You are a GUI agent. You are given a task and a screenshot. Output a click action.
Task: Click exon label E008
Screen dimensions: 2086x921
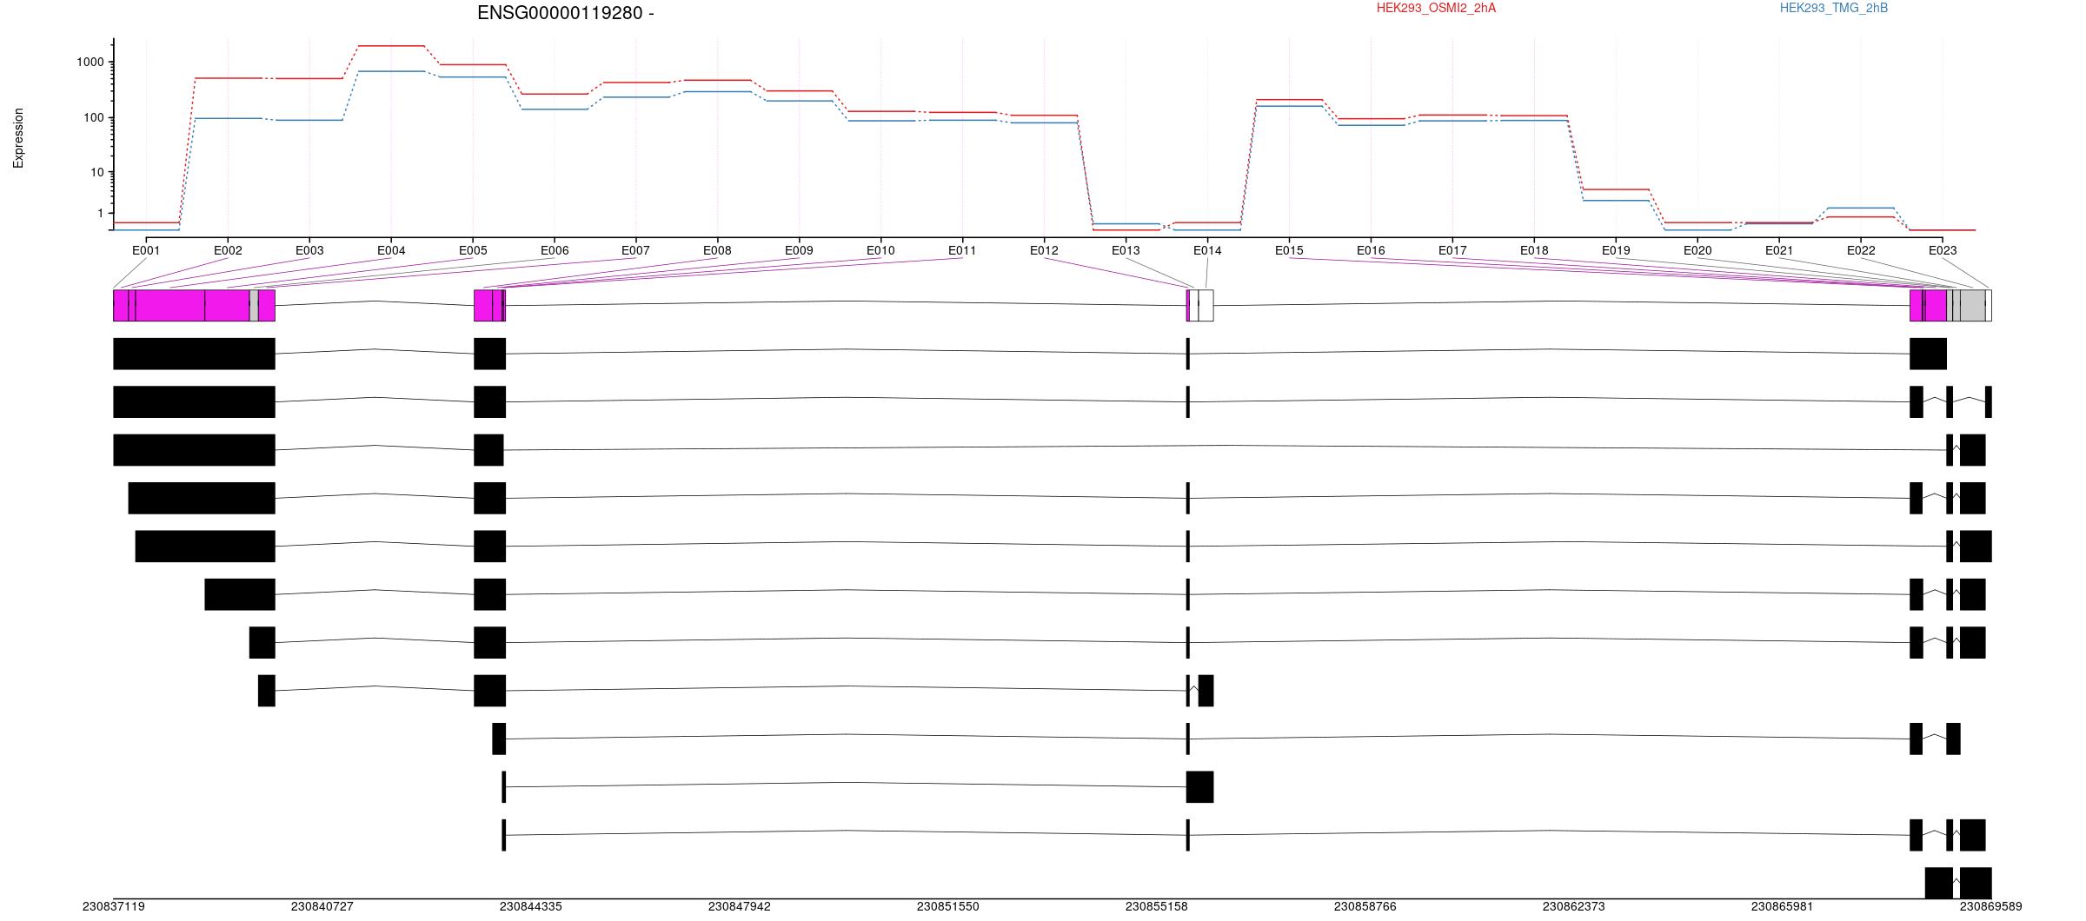click(717, 250)
